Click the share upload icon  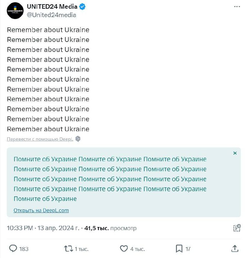click(x=235, y=248)
